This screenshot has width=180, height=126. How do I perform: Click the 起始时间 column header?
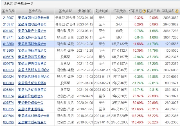pyautogui.click(x=85, y=11)
